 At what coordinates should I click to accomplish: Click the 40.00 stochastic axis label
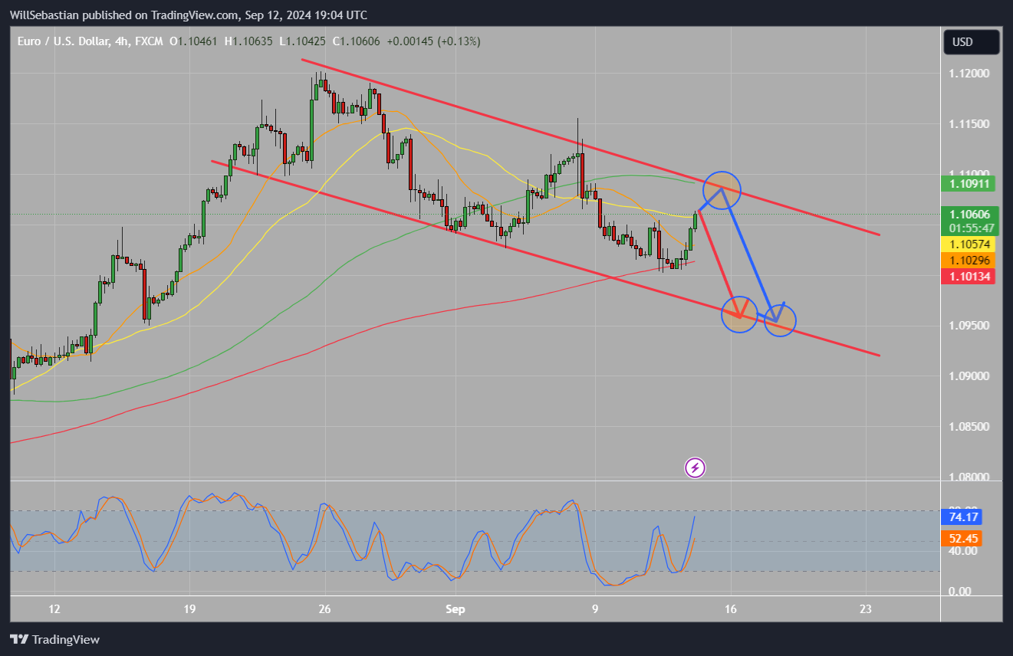pyautogui.click(x=962, y=551)
